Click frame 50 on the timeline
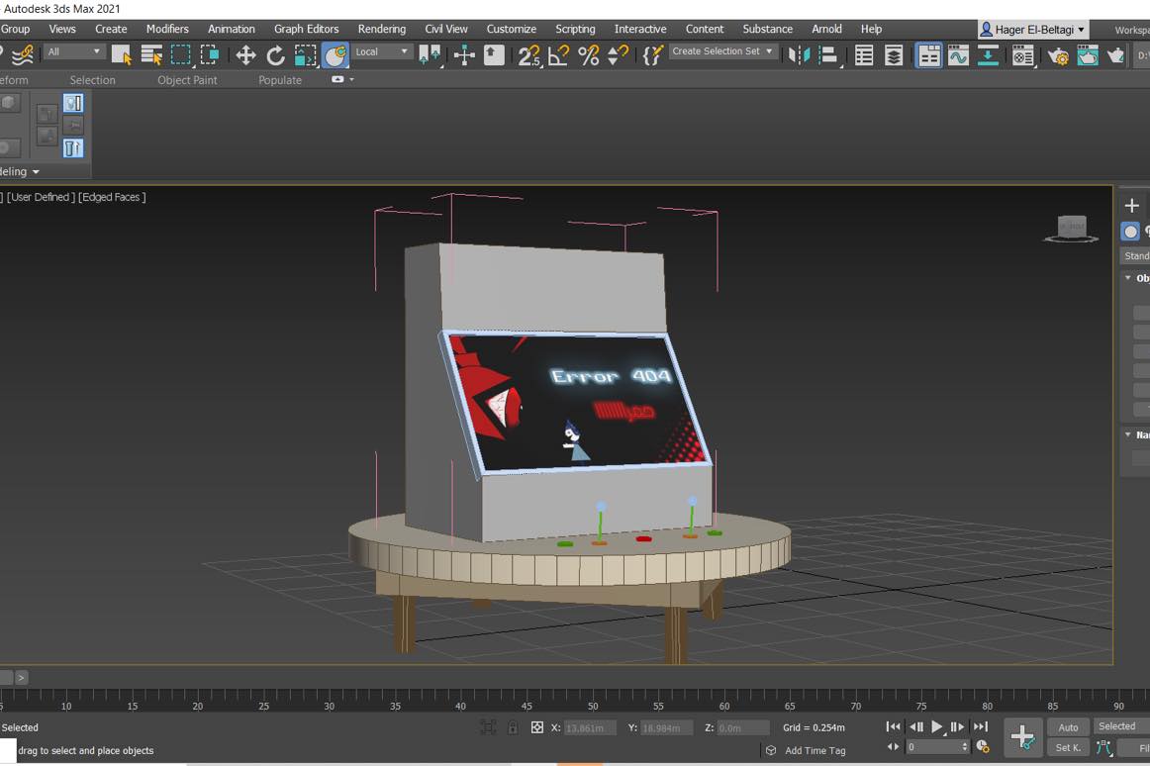 coord(592,700)
